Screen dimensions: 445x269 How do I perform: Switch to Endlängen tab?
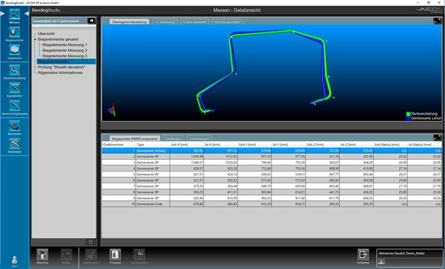[x=173, y=139]
